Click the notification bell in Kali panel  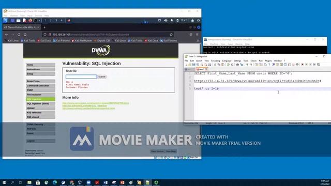click(172, 21)
